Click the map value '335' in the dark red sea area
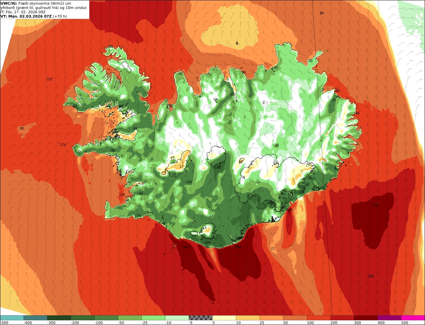This screenshot has width=425, height=325. click(375, 205)
